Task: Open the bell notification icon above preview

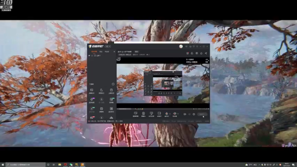Action: tap(201, 53)
